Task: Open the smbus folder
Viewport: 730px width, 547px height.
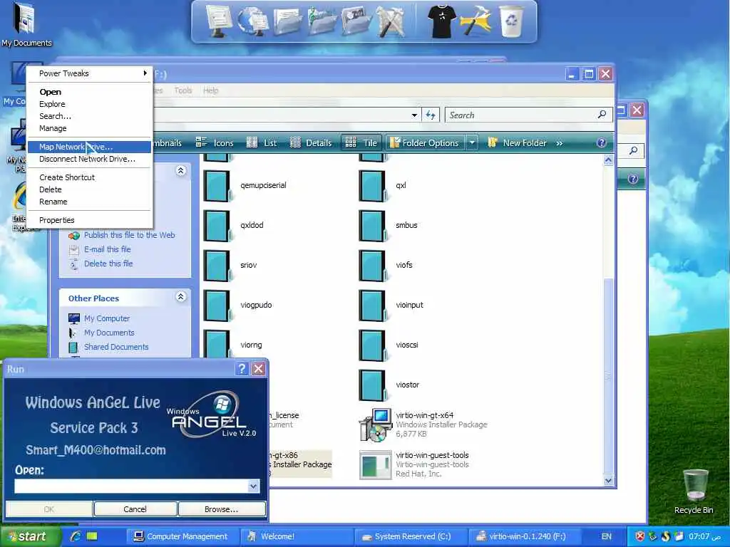Action: 389,226
